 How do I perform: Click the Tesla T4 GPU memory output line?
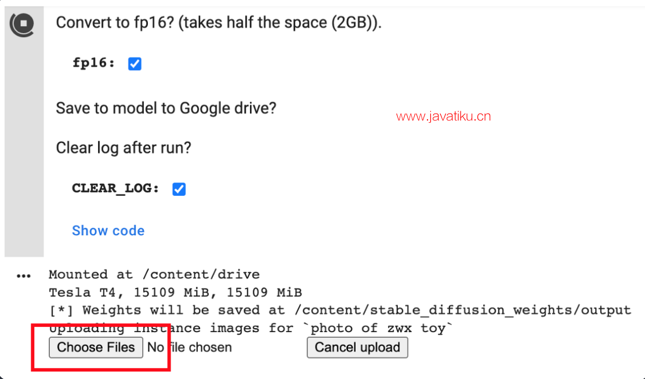[175, 292]
